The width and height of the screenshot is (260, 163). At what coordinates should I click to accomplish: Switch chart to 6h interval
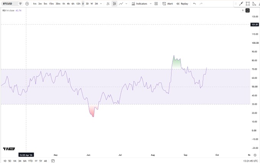73,4
